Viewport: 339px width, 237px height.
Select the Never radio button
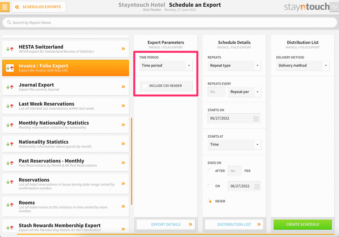coord(210,201)
